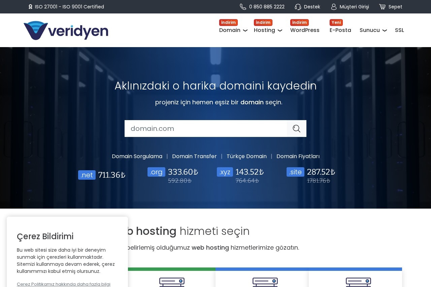Click the ISO 27001 certification badge icon
The width and height of the screenshot is (431, 287).
point(30,7)
